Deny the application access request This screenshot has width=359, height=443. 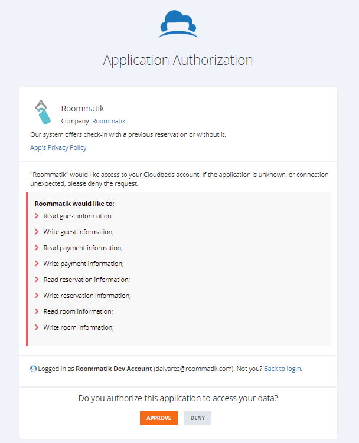pyautogui.click(x=197, y=418)
